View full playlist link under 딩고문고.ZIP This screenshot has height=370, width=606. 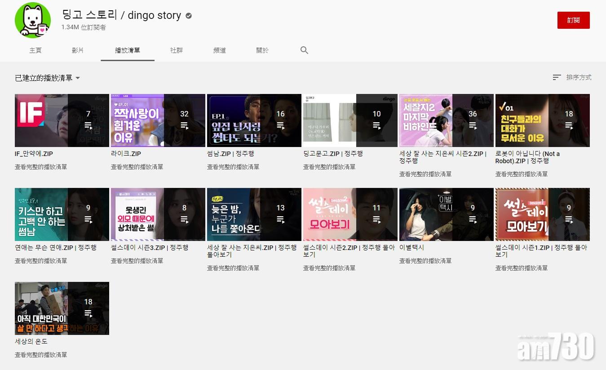point(329,167)
